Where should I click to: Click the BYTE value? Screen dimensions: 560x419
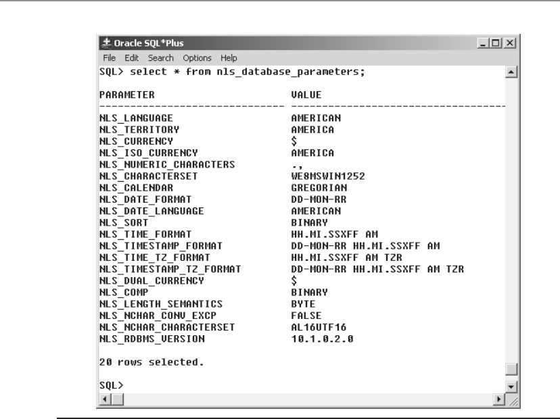(303, 304)
